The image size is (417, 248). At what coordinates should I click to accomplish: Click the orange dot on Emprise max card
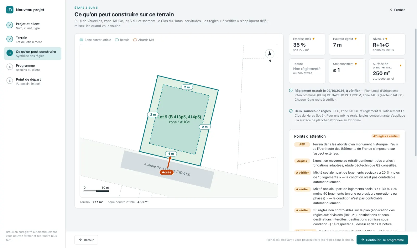314,39
